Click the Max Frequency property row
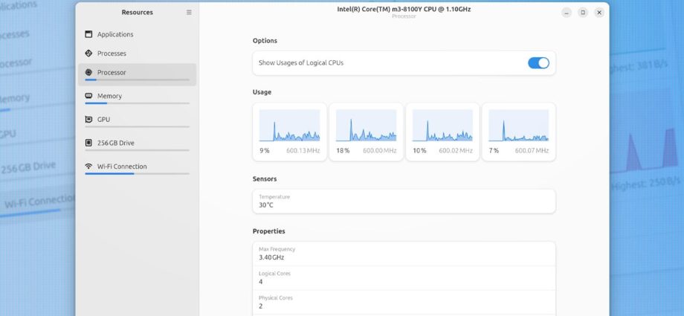This screenshot has width=684, height=316. click(404, 254)
